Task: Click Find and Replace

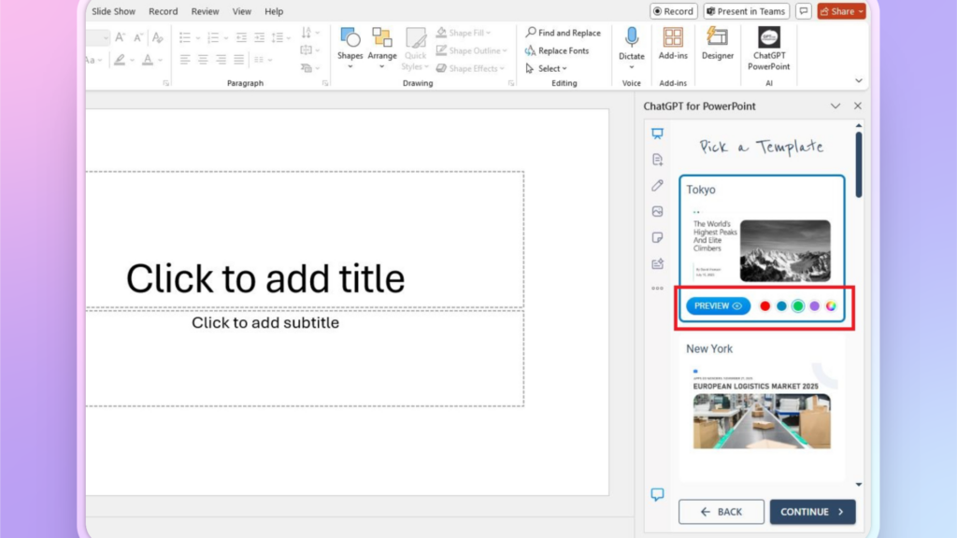Action: coord(563,33)
